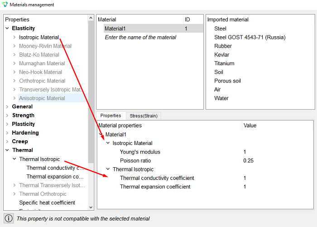The height and width of the screenshot is (227, 317).
Task: Collapse the Thermal Isotropic node in Properties
Action: point(14,159)
